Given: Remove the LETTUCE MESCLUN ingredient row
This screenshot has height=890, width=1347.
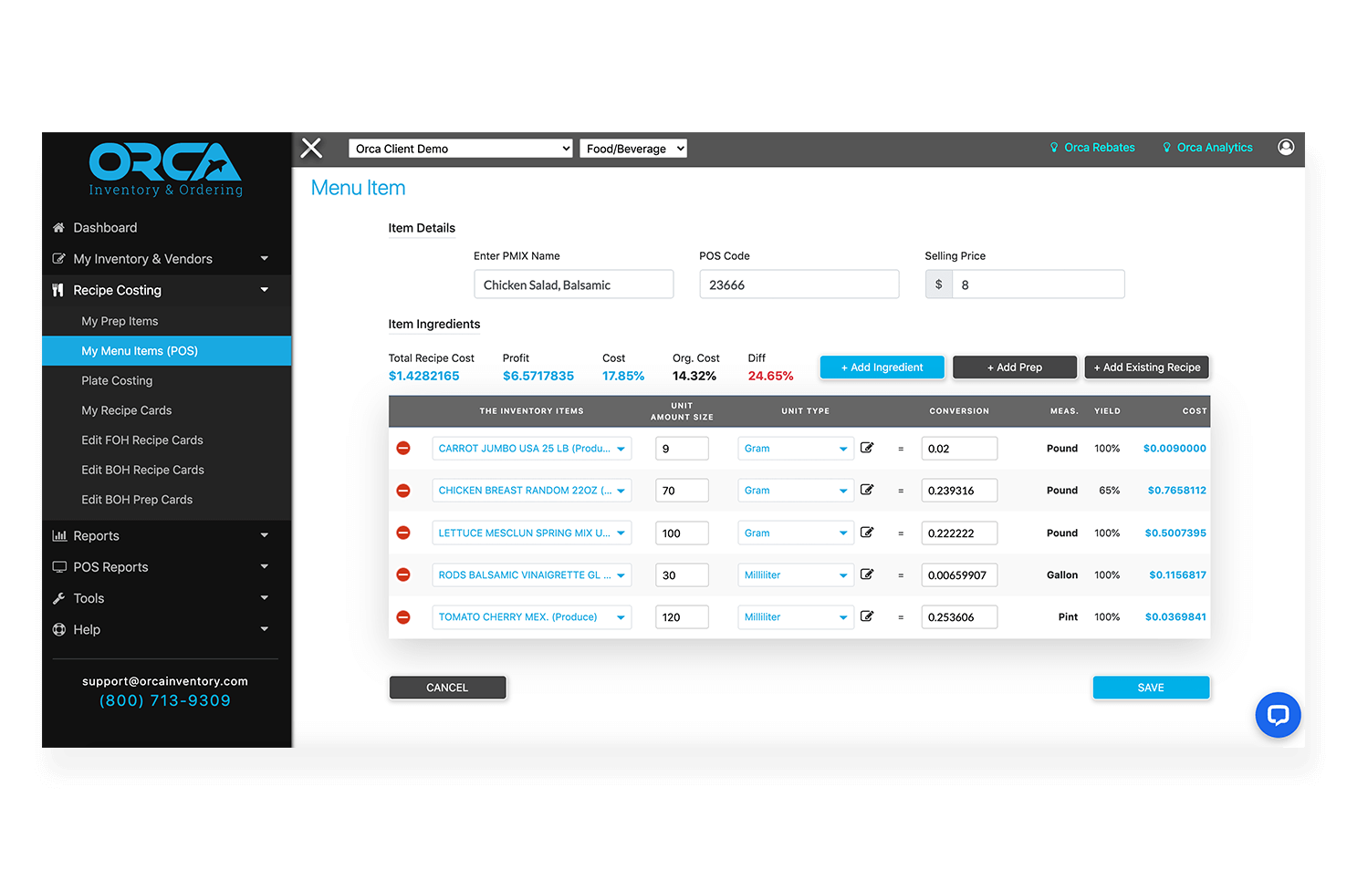Looking at the screenshot, I should (403, 533).
